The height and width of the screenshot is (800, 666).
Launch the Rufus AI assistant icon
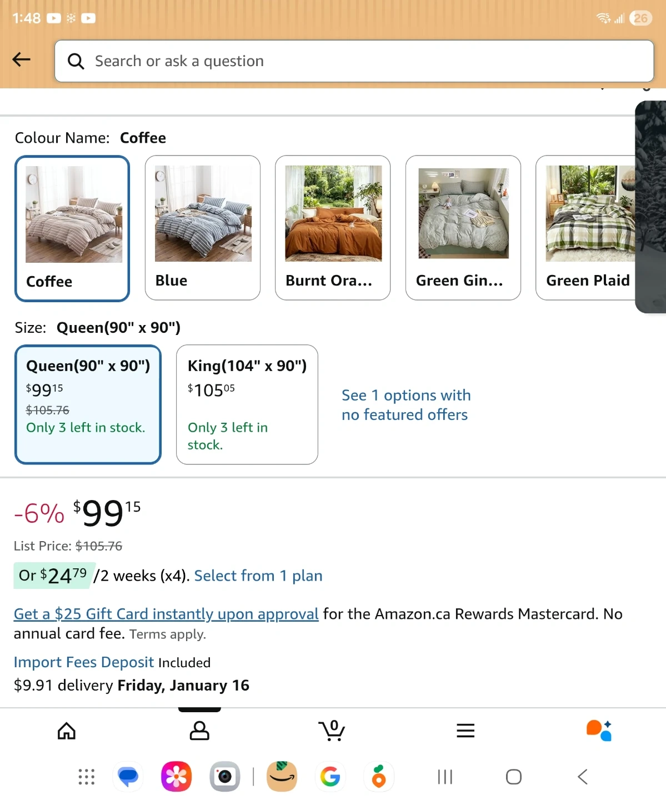point(599,731)
